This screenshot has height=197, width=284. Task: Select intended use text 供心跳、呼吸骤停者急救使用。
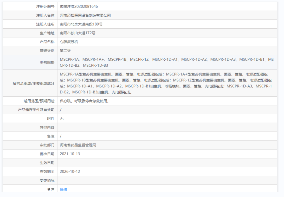pos(85,101)
